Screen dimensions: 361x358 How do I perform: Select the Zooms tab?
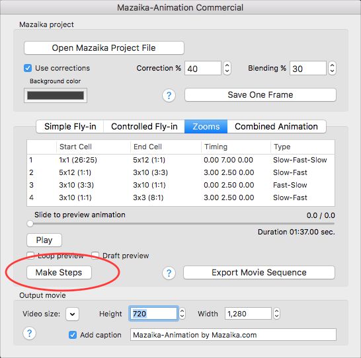[206, 126]
